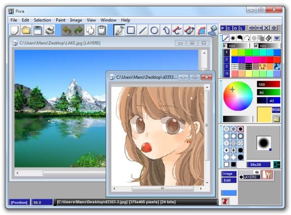Image resolution: width=291 pixels, height=215 pixels.
Task: Select the curve tool with red nodes
Action: pos(178,30)
